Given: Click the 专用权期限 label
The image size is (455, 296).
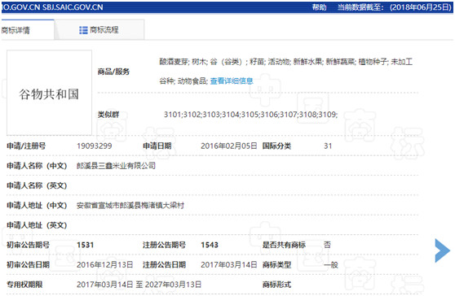Looking at the screenshot, I should 24,285.
